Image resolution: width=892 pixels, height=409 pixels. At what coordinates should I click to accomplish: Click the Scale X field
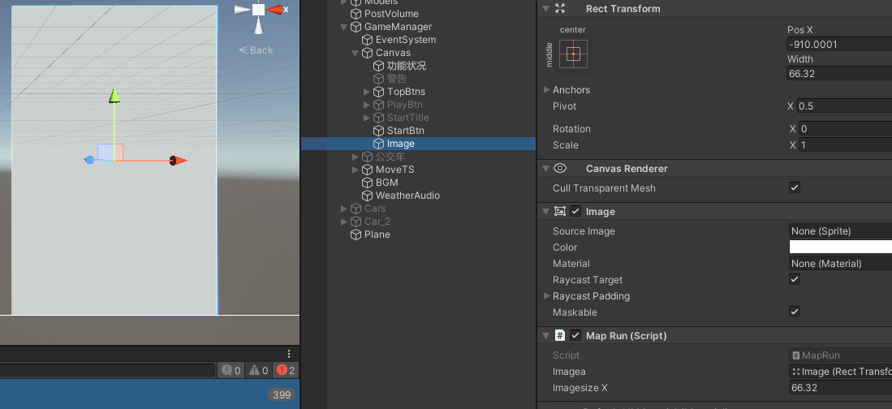pos(846,145)
